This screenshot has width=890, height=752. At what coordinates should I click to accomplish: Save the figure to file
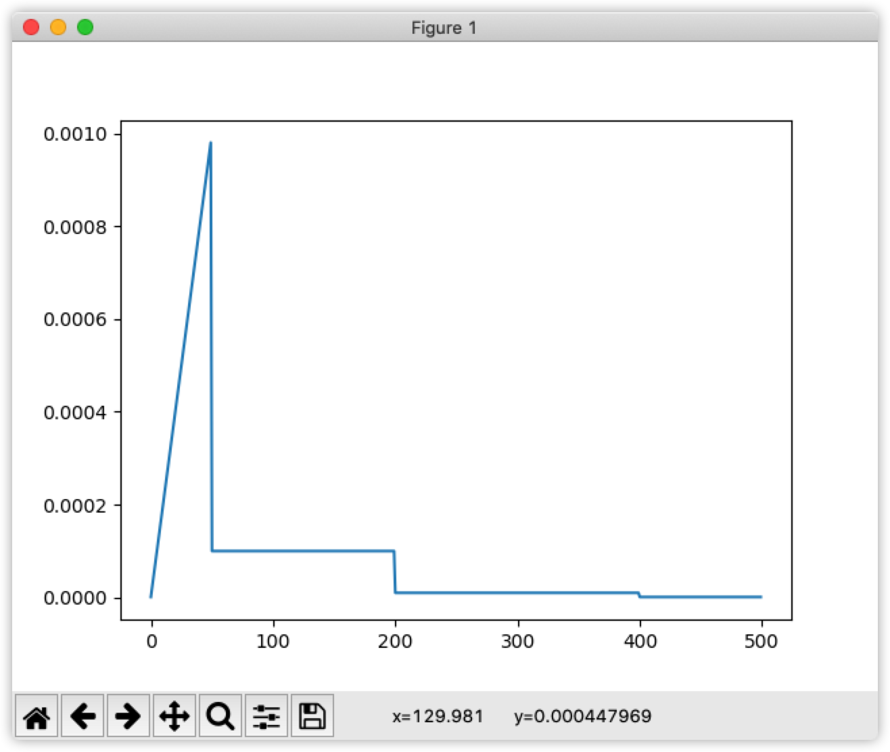pos(312,715)
